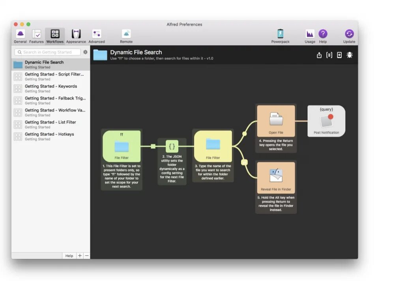Toggle the workflow debugger bug icon

350,55
